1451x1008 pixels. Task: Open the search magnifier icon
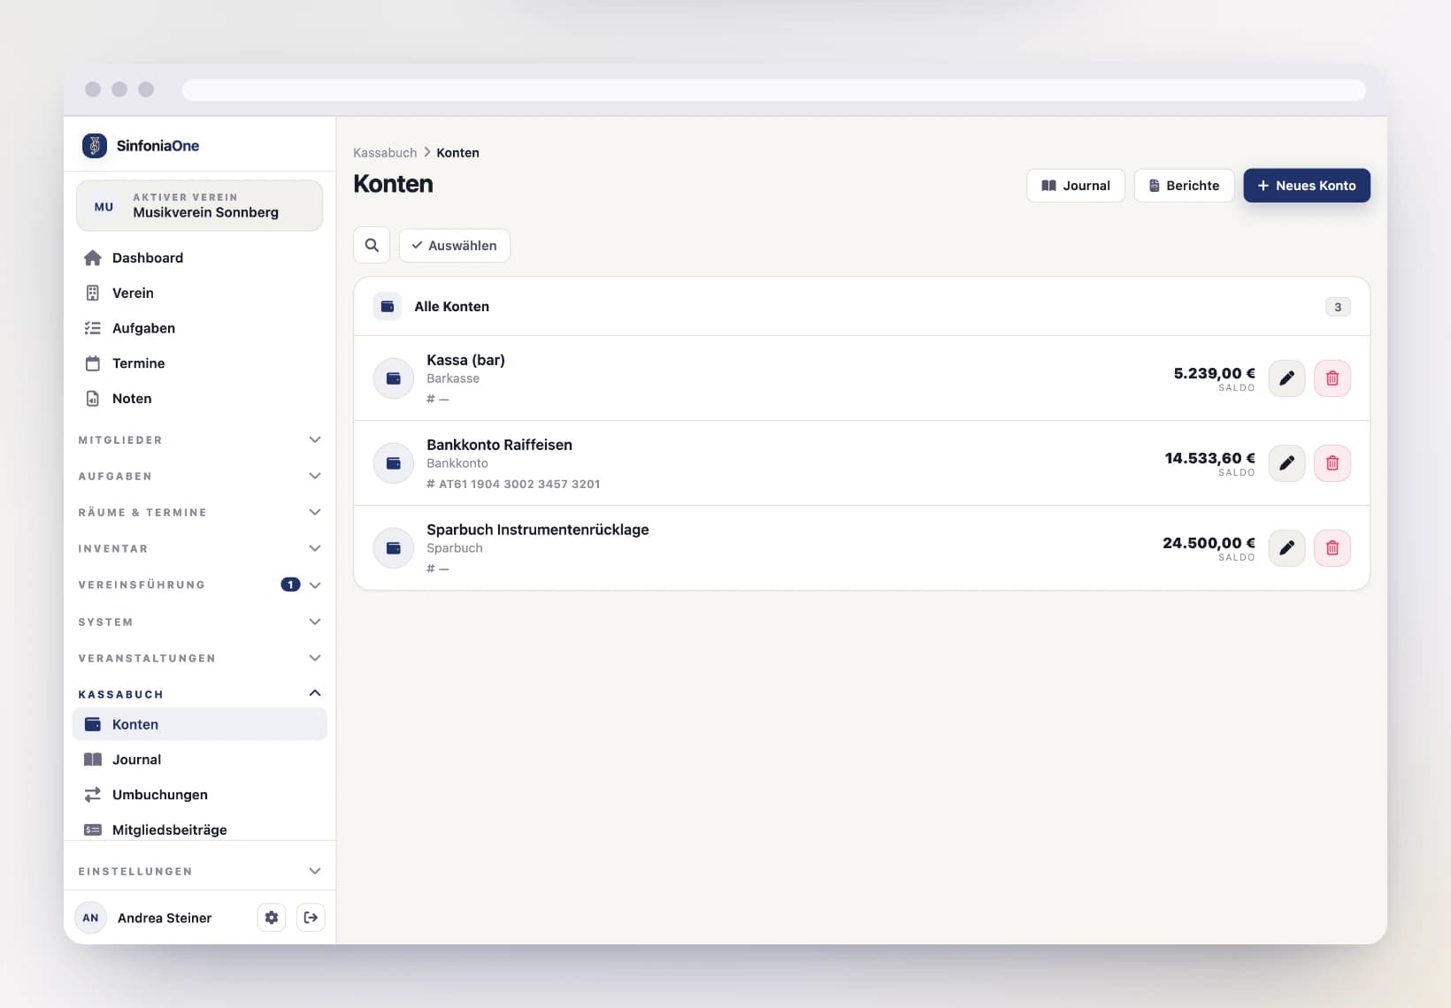pos(372,246)
